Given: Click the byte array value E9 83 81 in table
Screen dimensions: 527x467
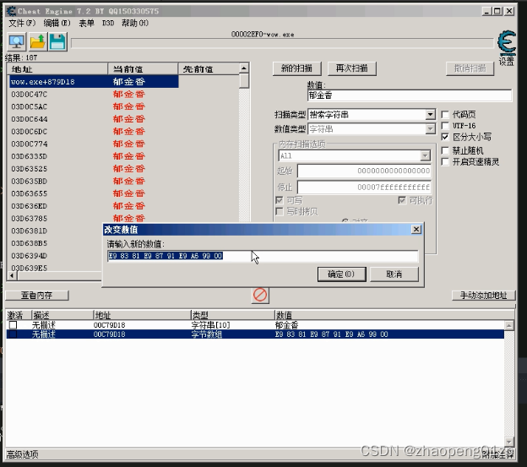Looking at the screenshot, I should click(x=331, y=334).
